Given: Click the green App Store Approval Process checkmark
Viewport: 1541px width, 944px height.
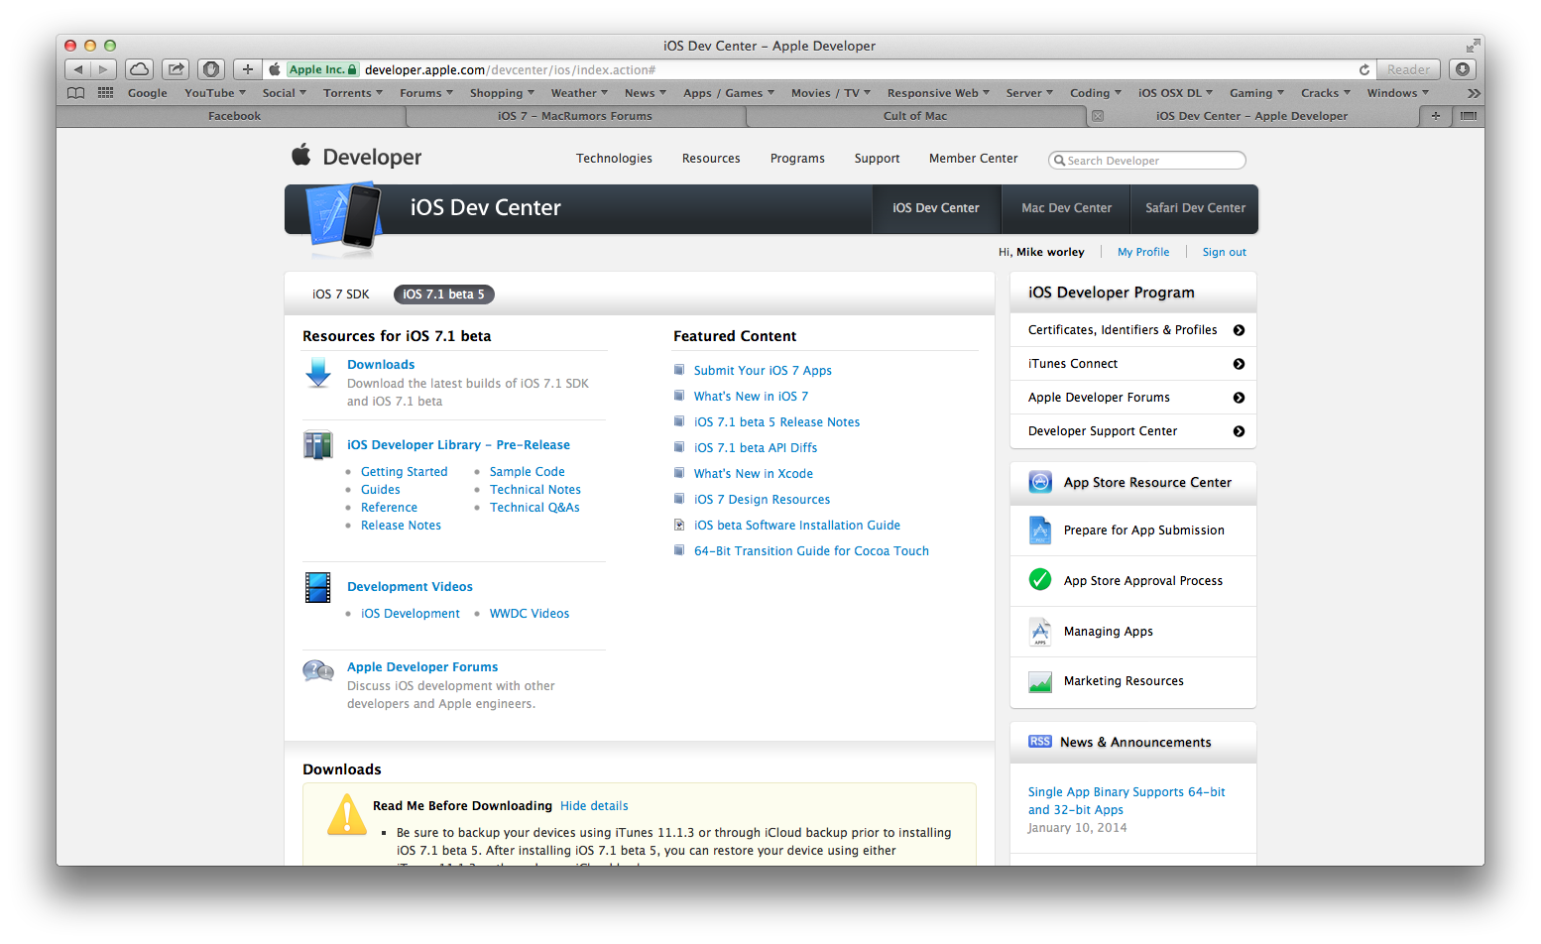Looking at the screenshot, I should coord(1039,580).
